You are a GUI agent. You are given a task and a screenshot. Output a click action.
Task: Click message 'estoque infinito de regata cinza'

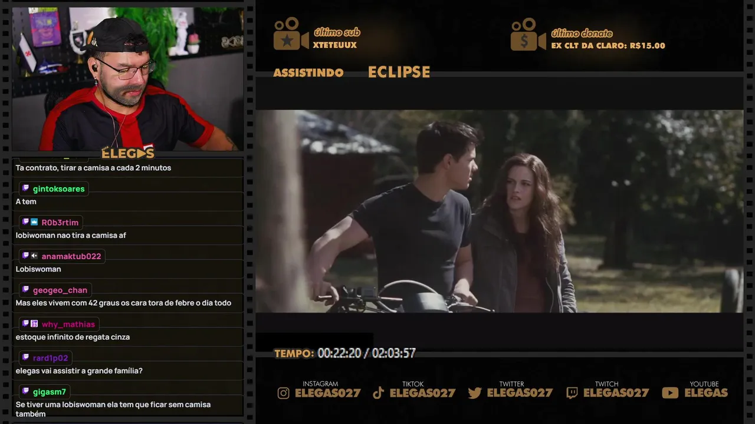click(x=73, y=337)
